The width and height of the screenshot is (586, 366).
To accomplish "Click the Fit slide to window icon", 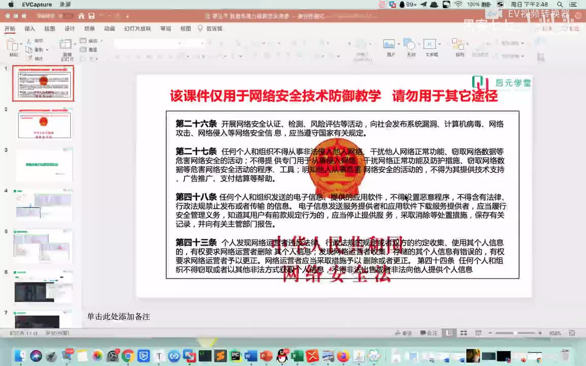I will (572, 333).
